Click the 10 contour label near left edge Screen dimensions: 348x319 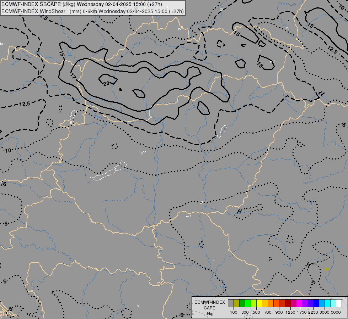(8, 151)
